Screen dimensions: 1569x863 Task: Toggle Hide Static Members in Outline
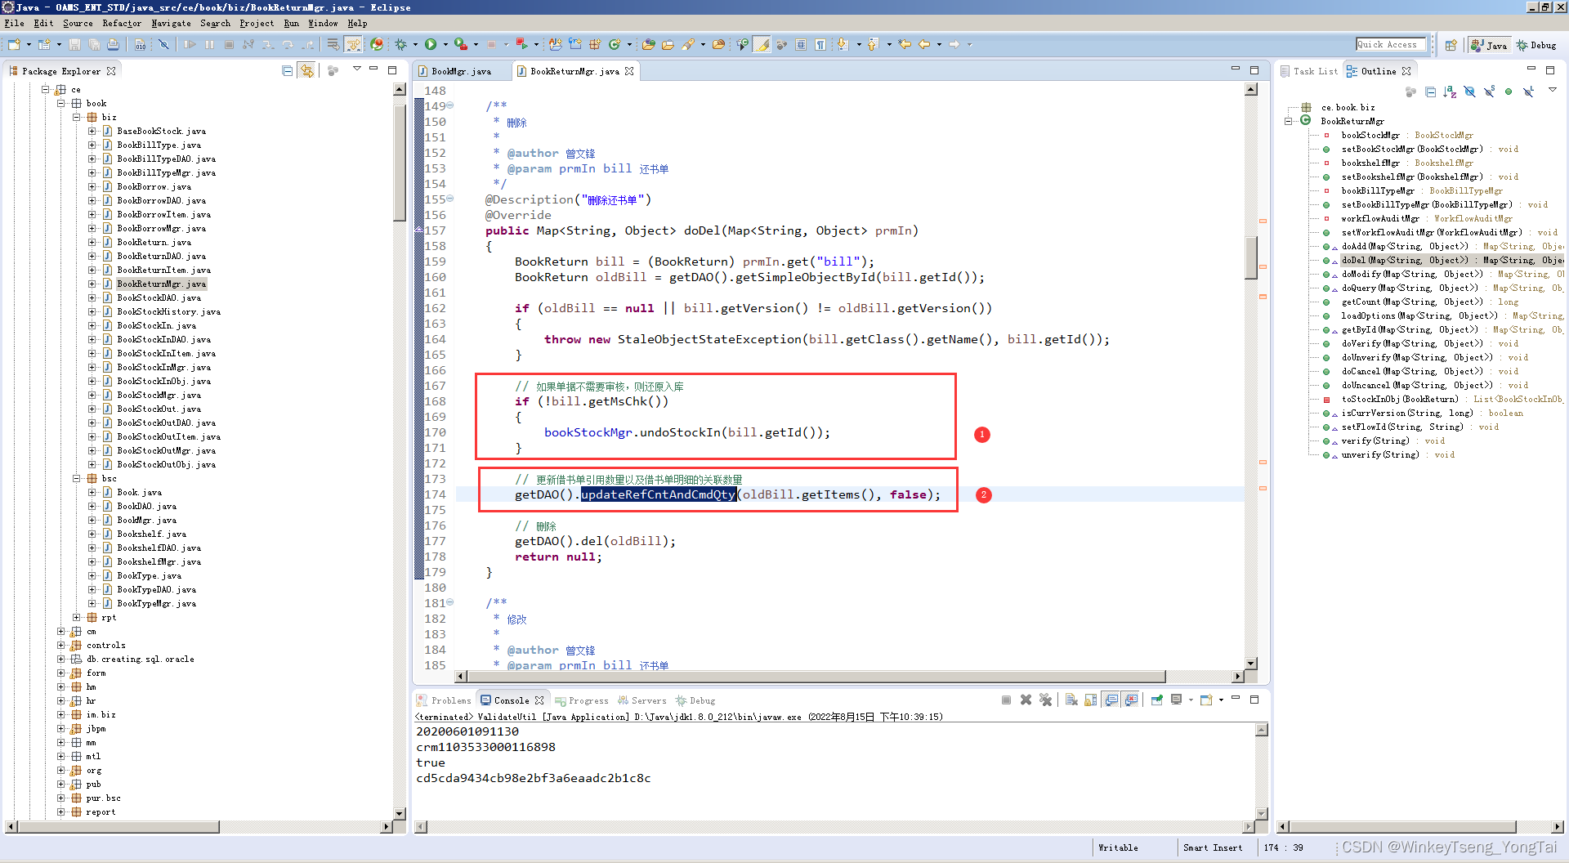click(x=1490, y=92)
